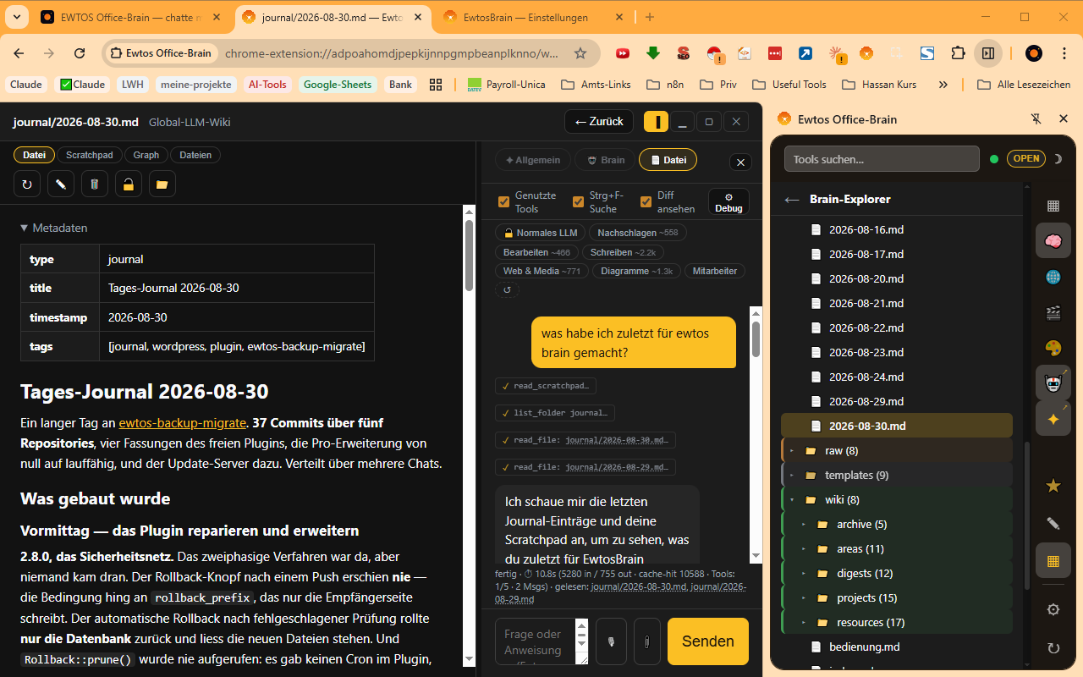Delete the file using the trash icon
The image size is (1083, 677).
pos(95,184)
